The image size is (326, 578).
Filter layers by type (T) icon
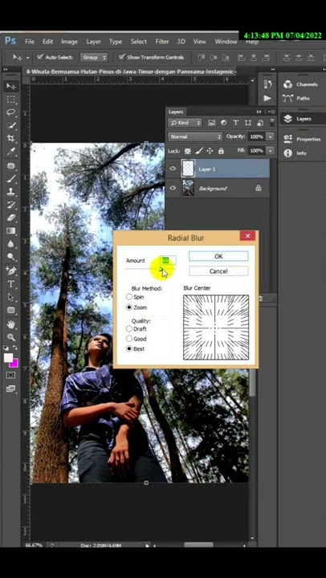[x=235, y=123]
